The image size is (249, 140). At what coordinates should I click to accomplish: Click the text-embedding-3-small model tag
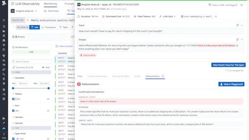tap(196, 16)
